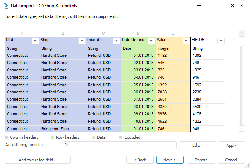Click Add calculated field button
Screen dimensions: 250x168
click(37, 160)
